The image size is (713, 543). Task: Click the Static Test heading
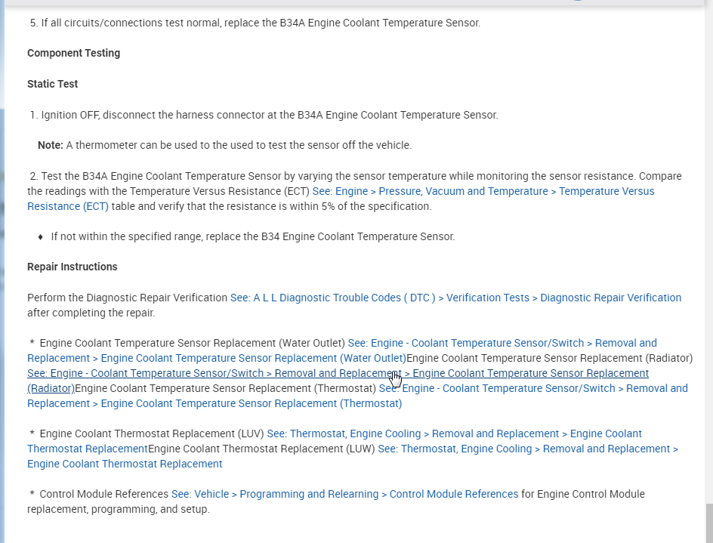tap(52, 84)
